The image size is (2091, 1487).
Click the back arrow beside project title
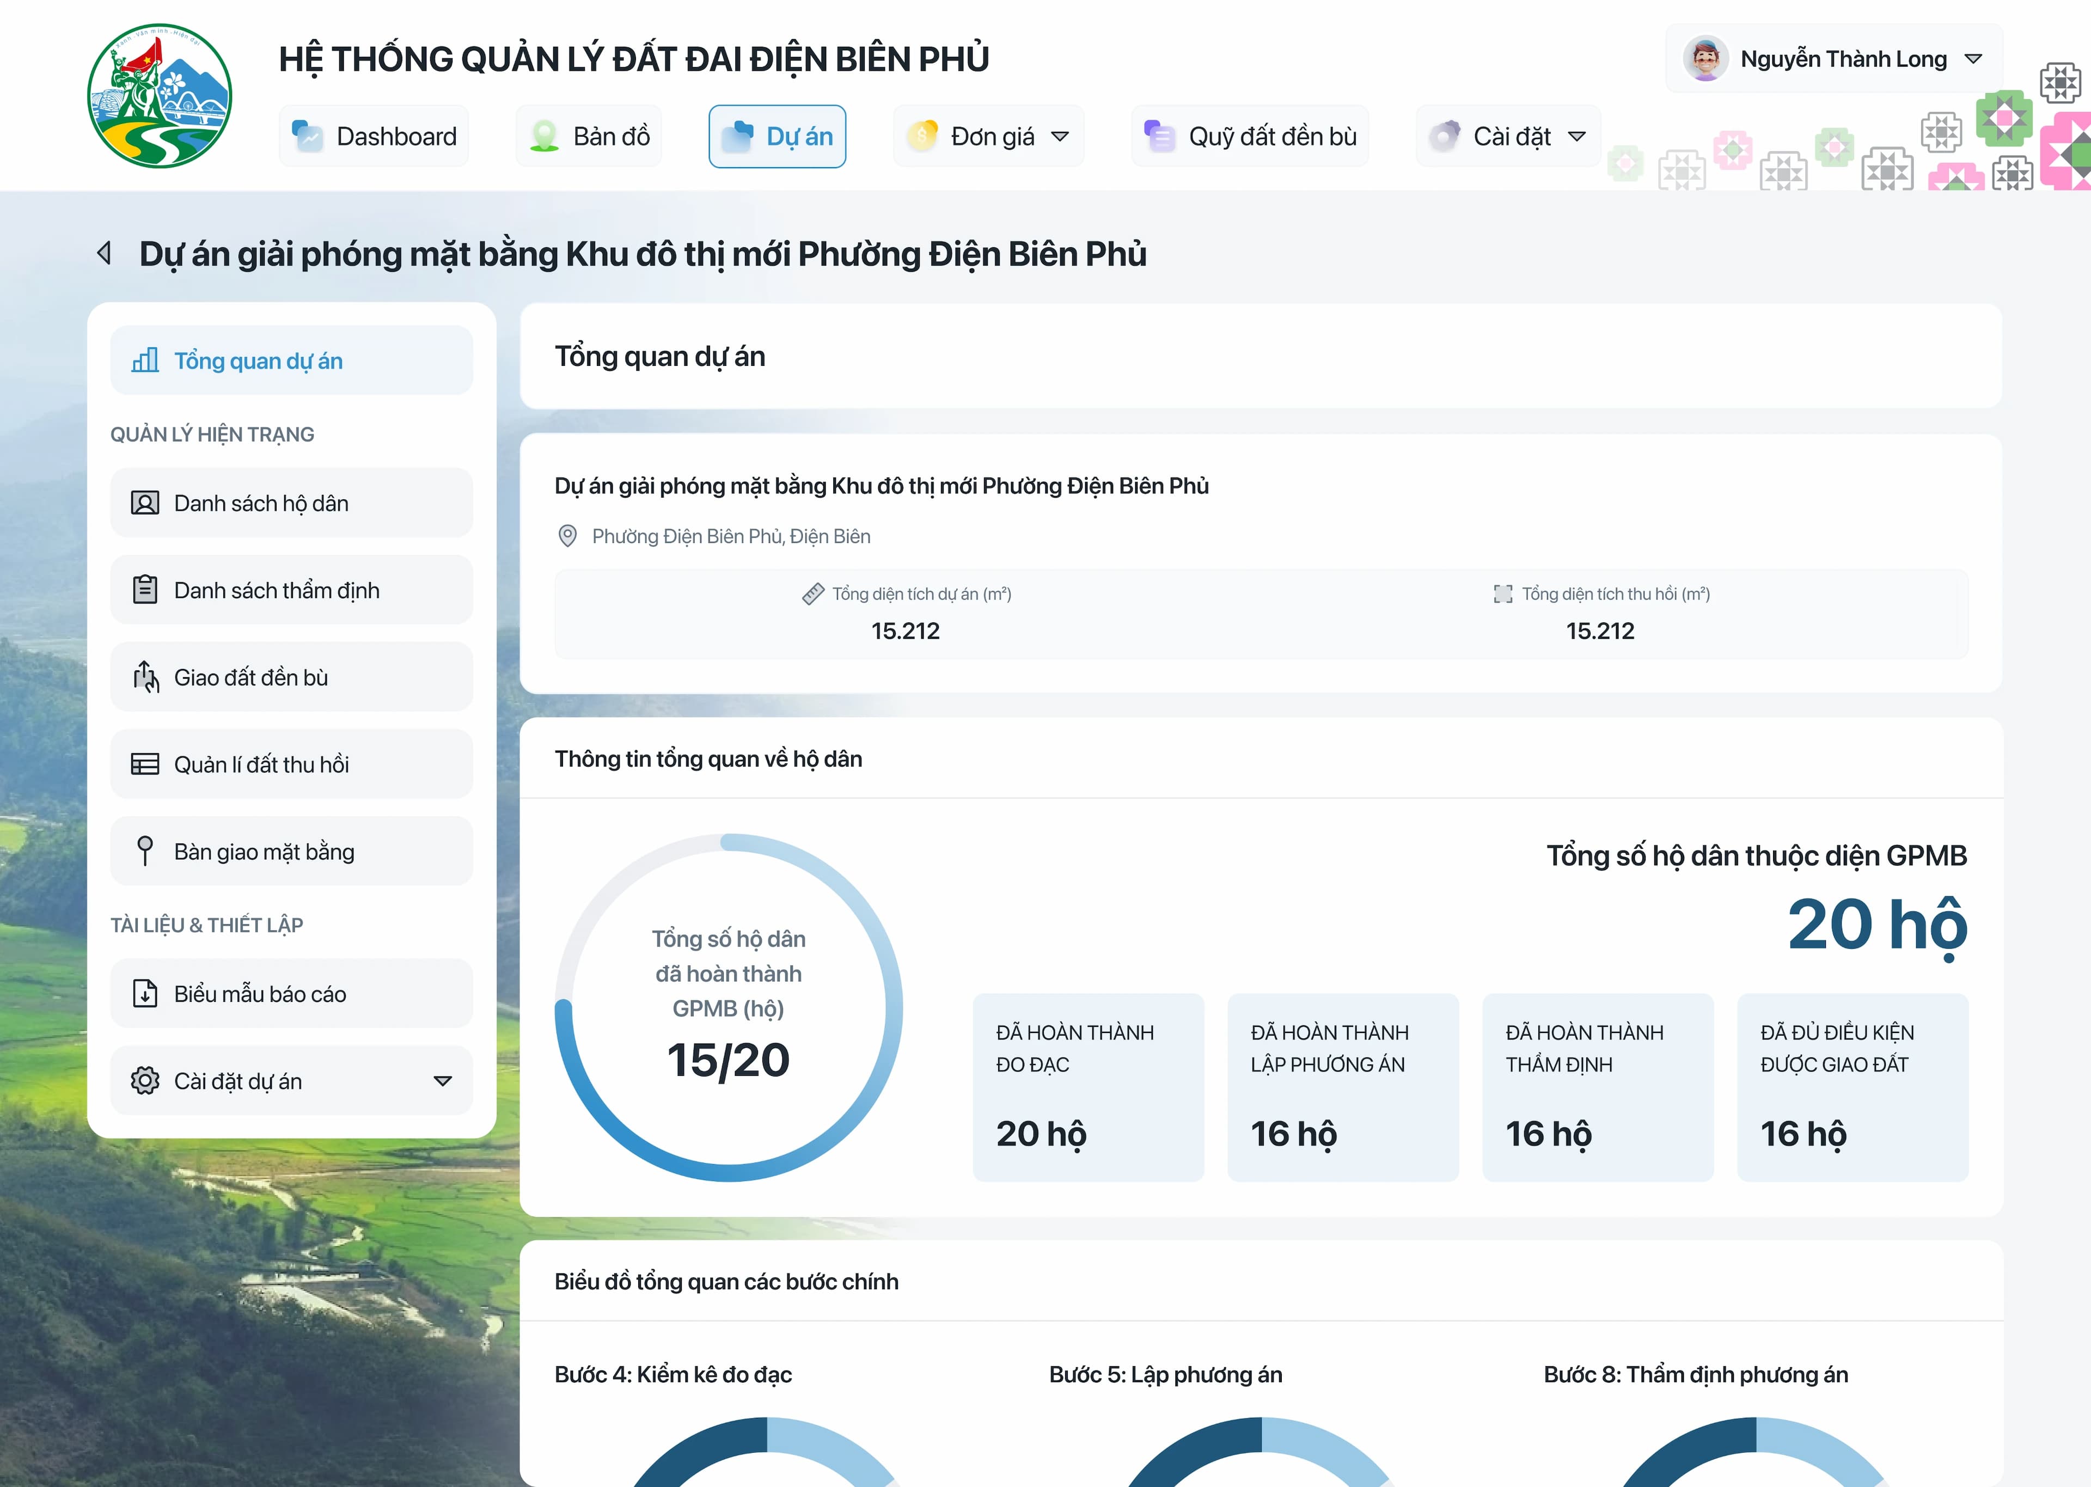pyautogui.click(x=105, y=253)
